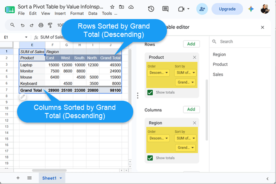Open the File menu
Image resolution: width=276 pixels, height=184 pixels.
[21, 13]
